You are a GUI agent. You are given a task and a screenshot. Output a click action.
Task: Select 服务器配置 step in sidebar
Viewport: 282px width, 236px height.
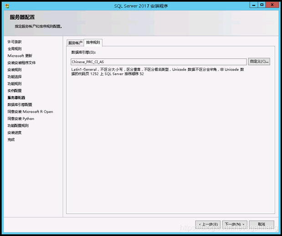point(16,98)
